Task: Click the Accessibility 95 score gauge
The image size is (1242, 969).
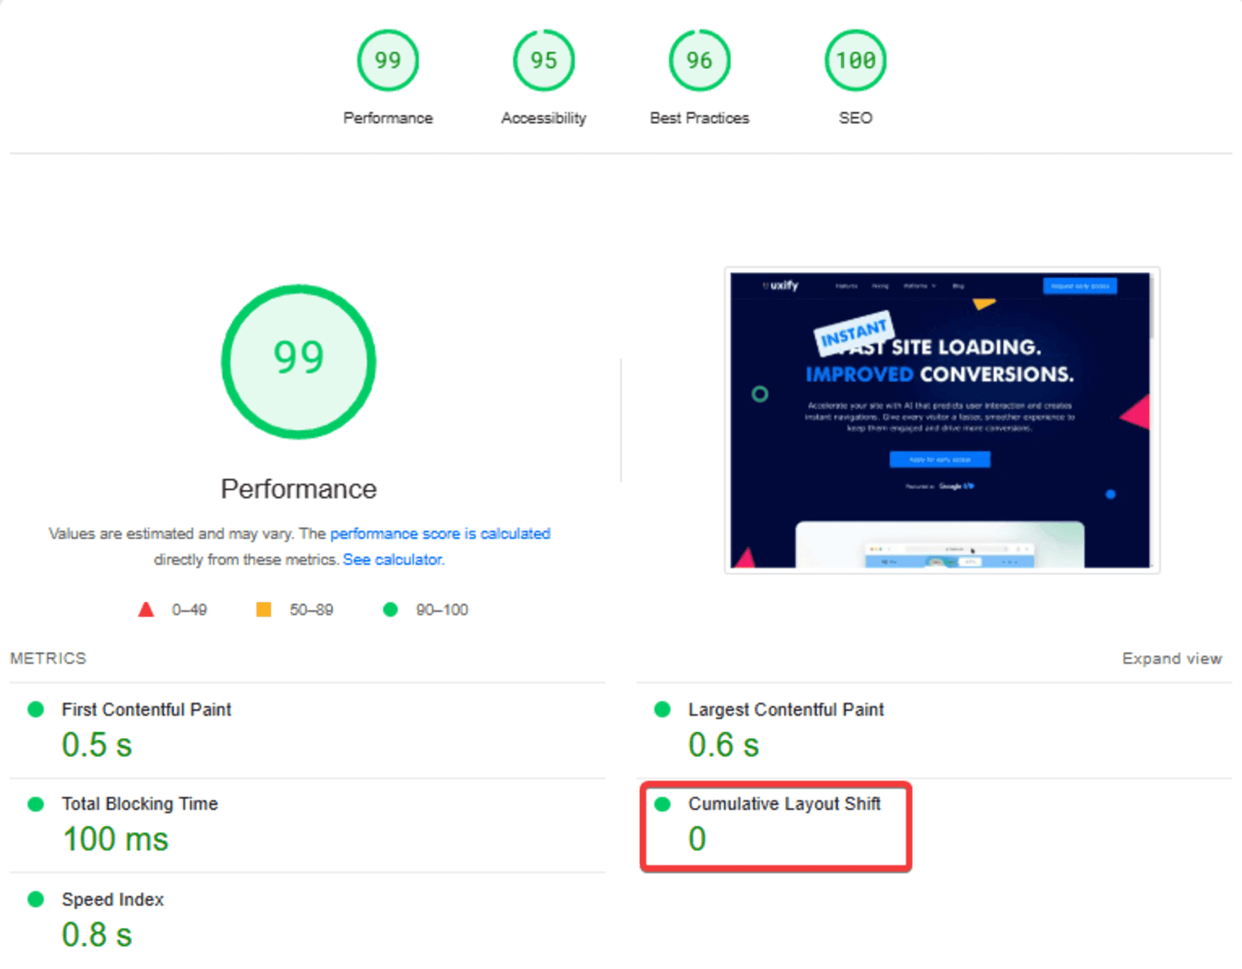Action: [543, 61]
